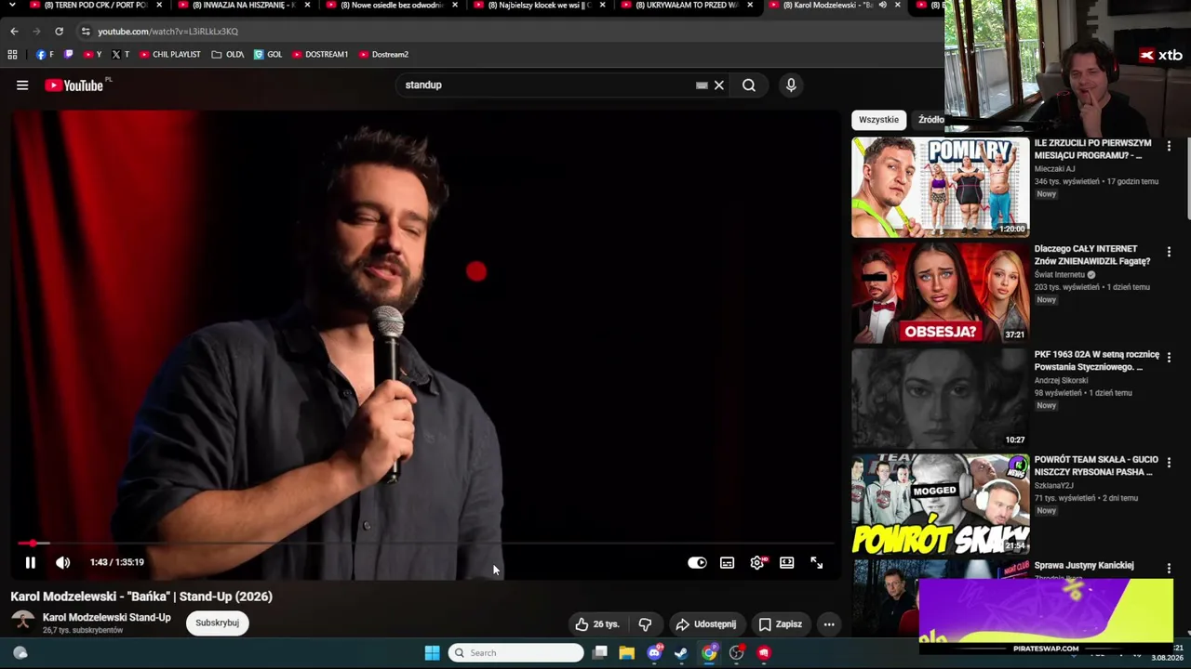This screenshot has height=669, width=1191.
Task: Go to the YouTube home logo
Action: pyautogui.click(x=74, y=85)
